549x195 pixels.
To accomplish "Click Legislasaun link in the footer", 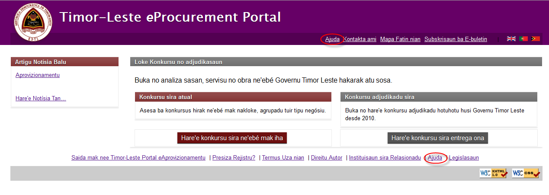I will click(x=464, y=158).
